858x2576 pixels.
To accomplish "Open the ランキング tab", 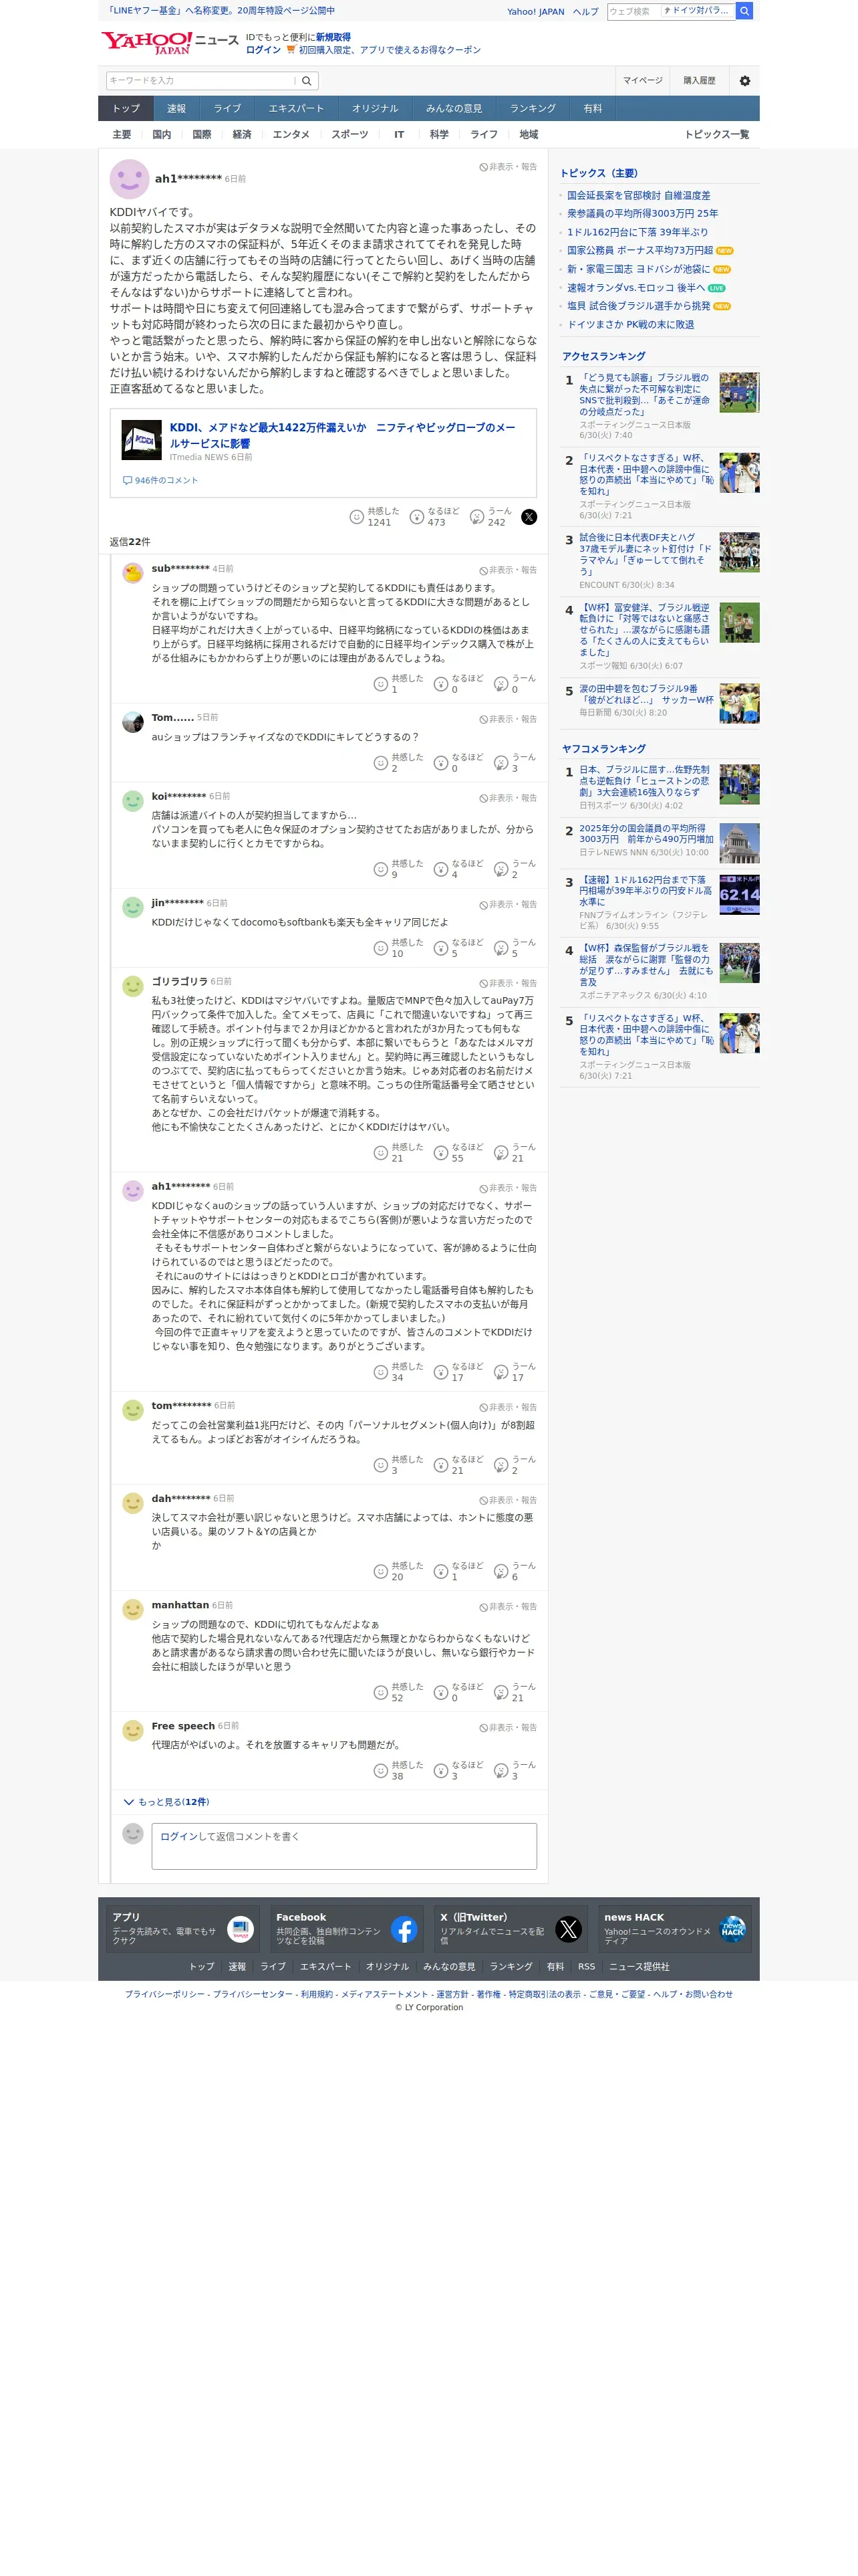I will 533,108.
